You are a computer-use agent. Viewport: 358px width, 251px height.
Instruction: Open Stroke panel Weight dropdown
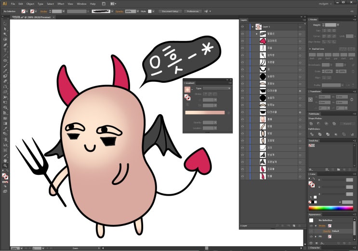click(338, 25)
